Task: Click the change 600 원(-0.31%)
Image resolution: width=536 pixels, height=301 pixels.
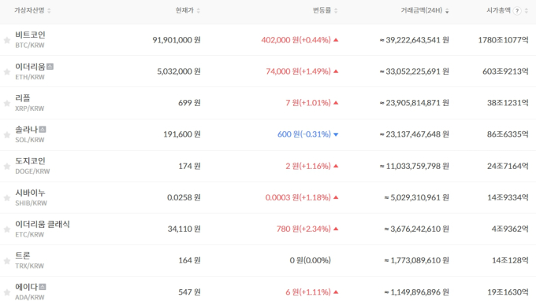Action: (304, 134)
